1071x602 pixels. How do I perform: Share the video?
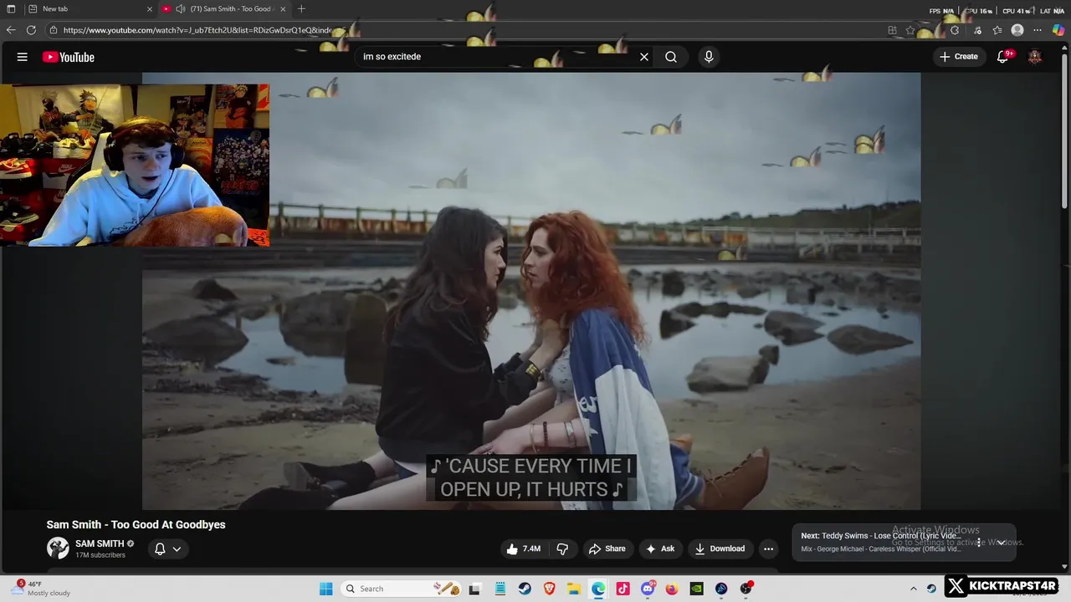tap(607, 548)
